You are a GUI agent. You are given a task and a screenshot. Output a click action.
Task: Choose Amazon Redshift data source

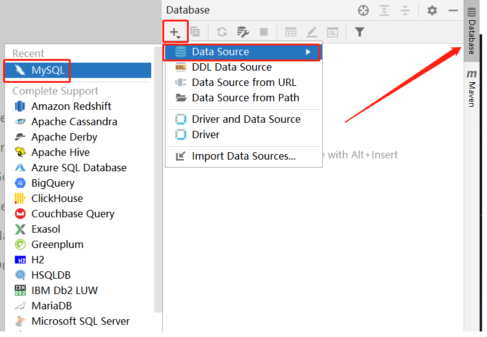pos(77,106)
